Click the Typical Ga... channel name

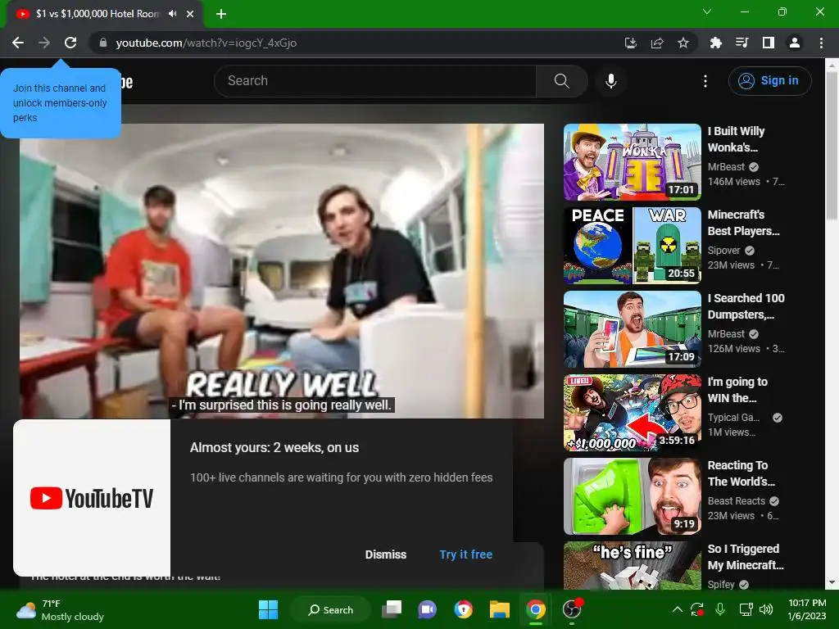pyautogui.click(x=733, y=418)
